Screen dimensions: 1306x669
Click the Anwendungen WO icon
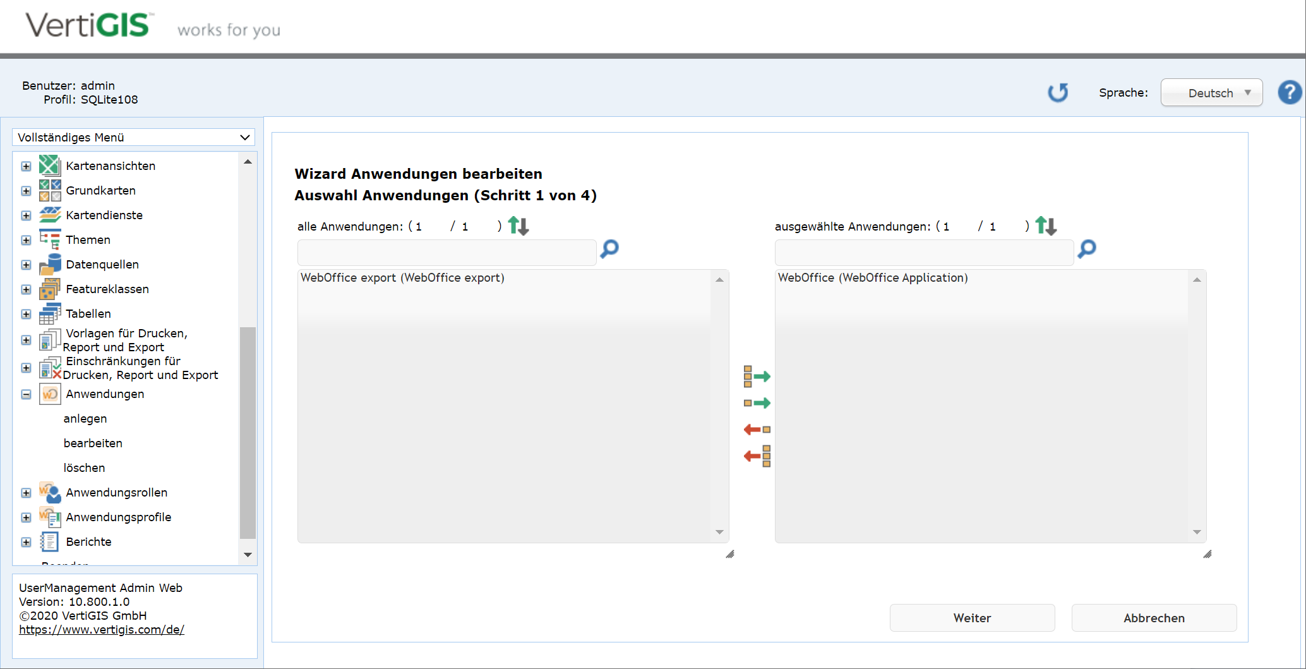point(50,394)
